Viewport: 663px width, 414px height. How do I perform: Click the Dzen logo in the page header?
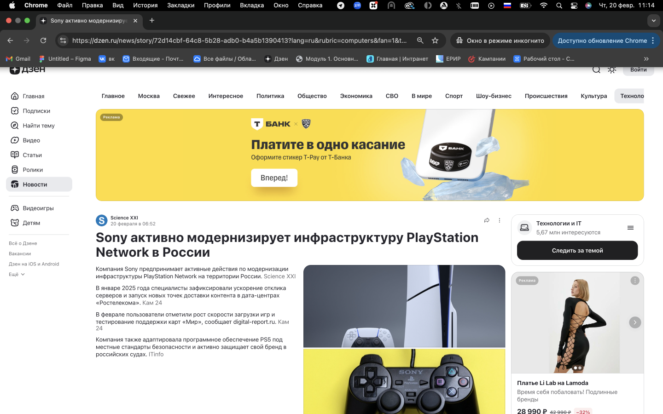pos(27,70)
